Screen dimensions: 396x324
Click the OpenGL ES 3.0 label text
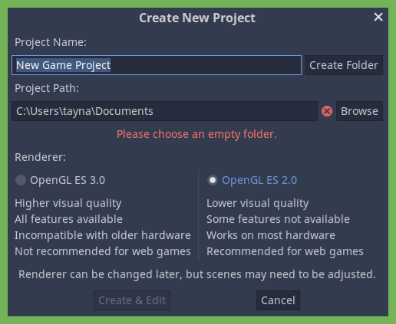click(68, 180)
